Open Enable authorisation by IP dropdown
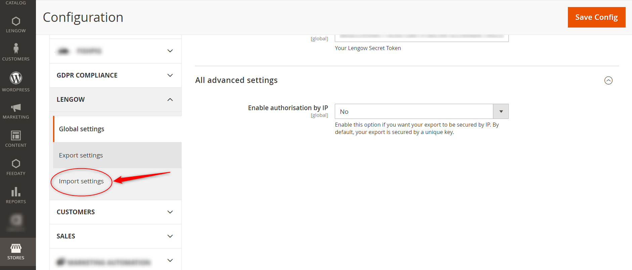Viewport: 632px width, 270px height. [421, 111]
